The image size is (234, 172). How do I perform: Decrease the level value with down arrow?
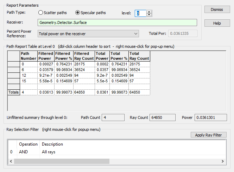[x=149, y=15]
